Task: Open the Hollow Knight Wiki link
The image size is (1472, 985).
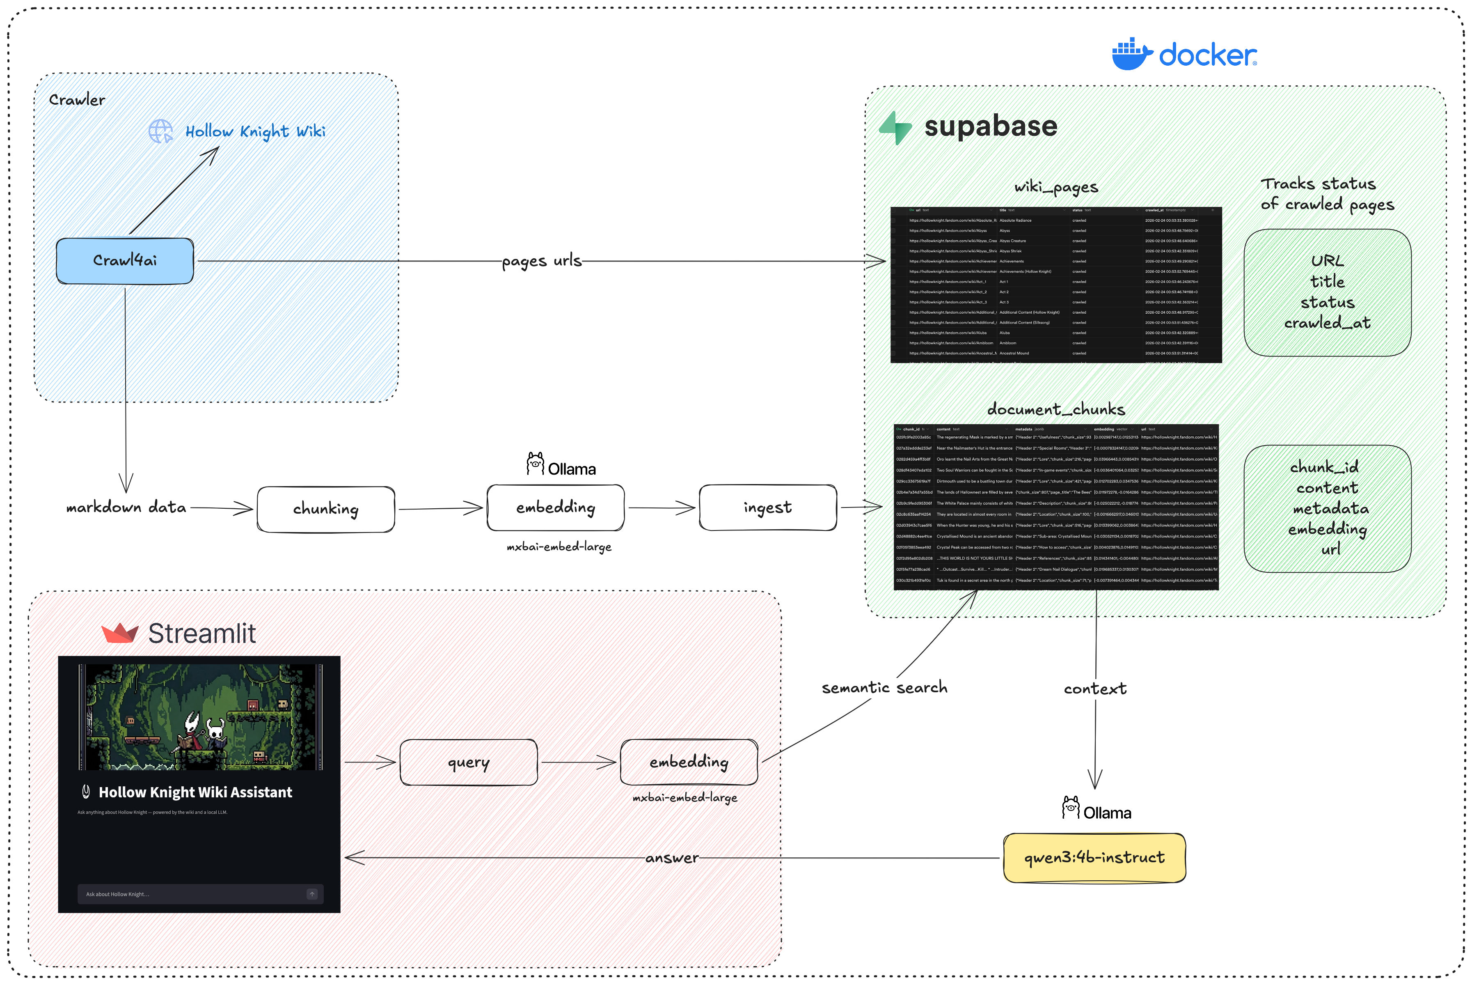Action: pyautogui.click(x=255, y=131)
